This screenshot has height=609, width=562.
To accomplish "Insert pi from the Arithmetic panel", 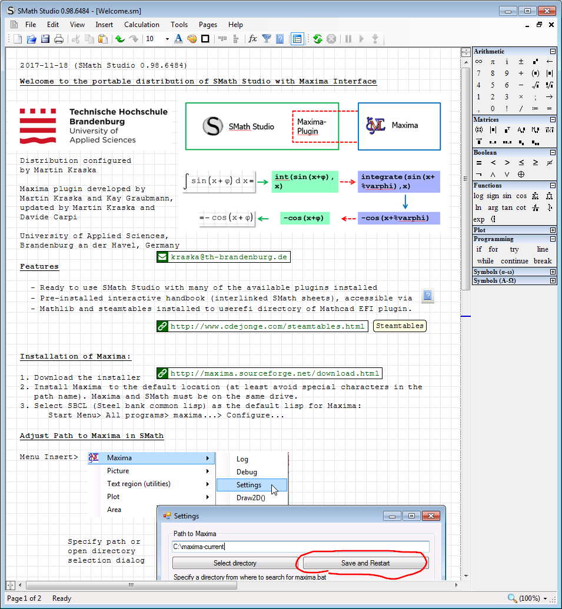I will tap(493, 62).
